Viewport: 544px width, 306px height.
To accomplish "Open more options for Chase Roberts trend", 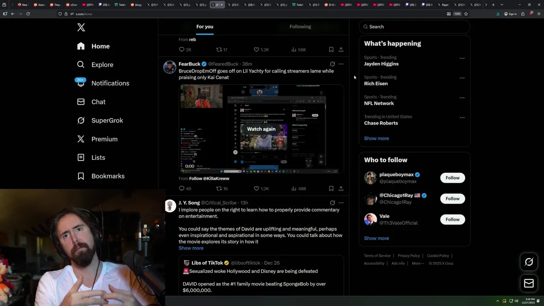I will coord(462,118).
